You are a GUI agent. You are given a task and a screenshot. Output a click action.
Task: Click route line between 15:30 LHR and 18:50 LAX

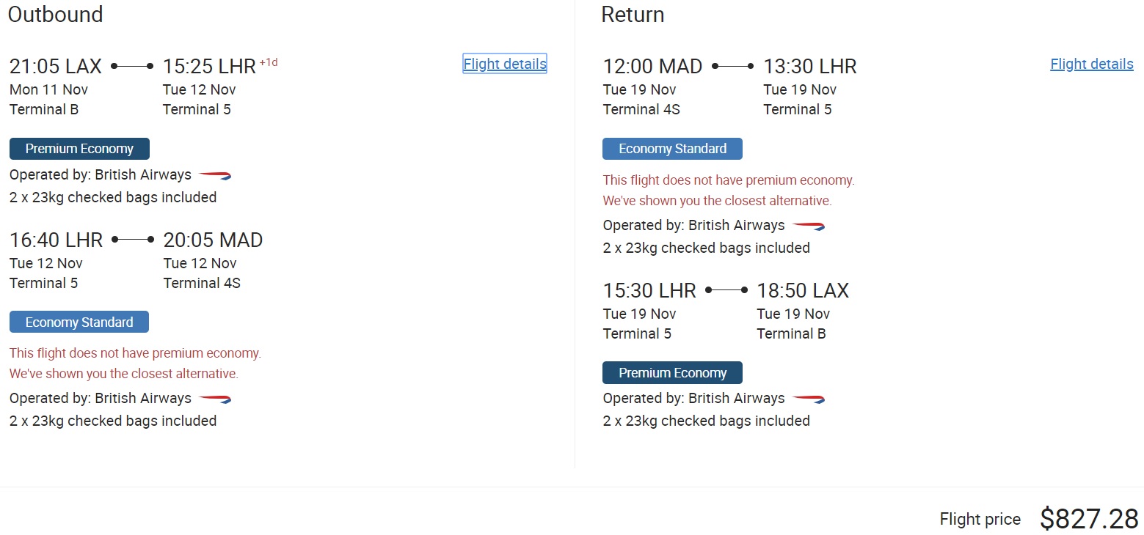[x=726, y=290]
